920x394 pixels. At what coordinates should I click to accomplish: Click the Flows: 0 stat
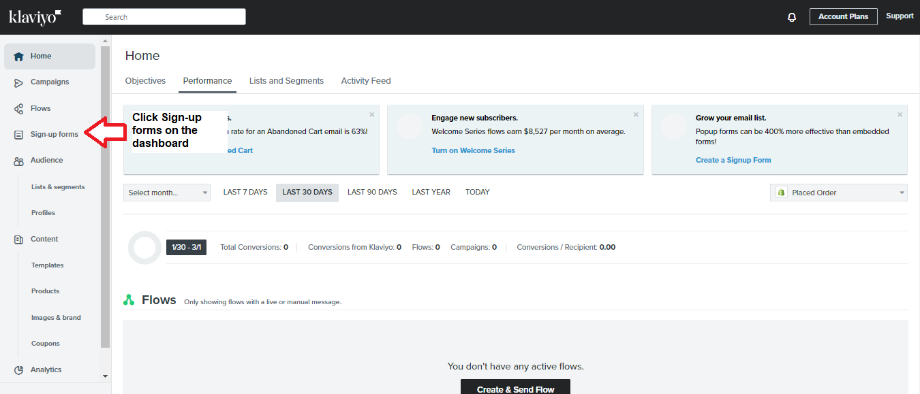pyautogui.click(x=426, y=248)
